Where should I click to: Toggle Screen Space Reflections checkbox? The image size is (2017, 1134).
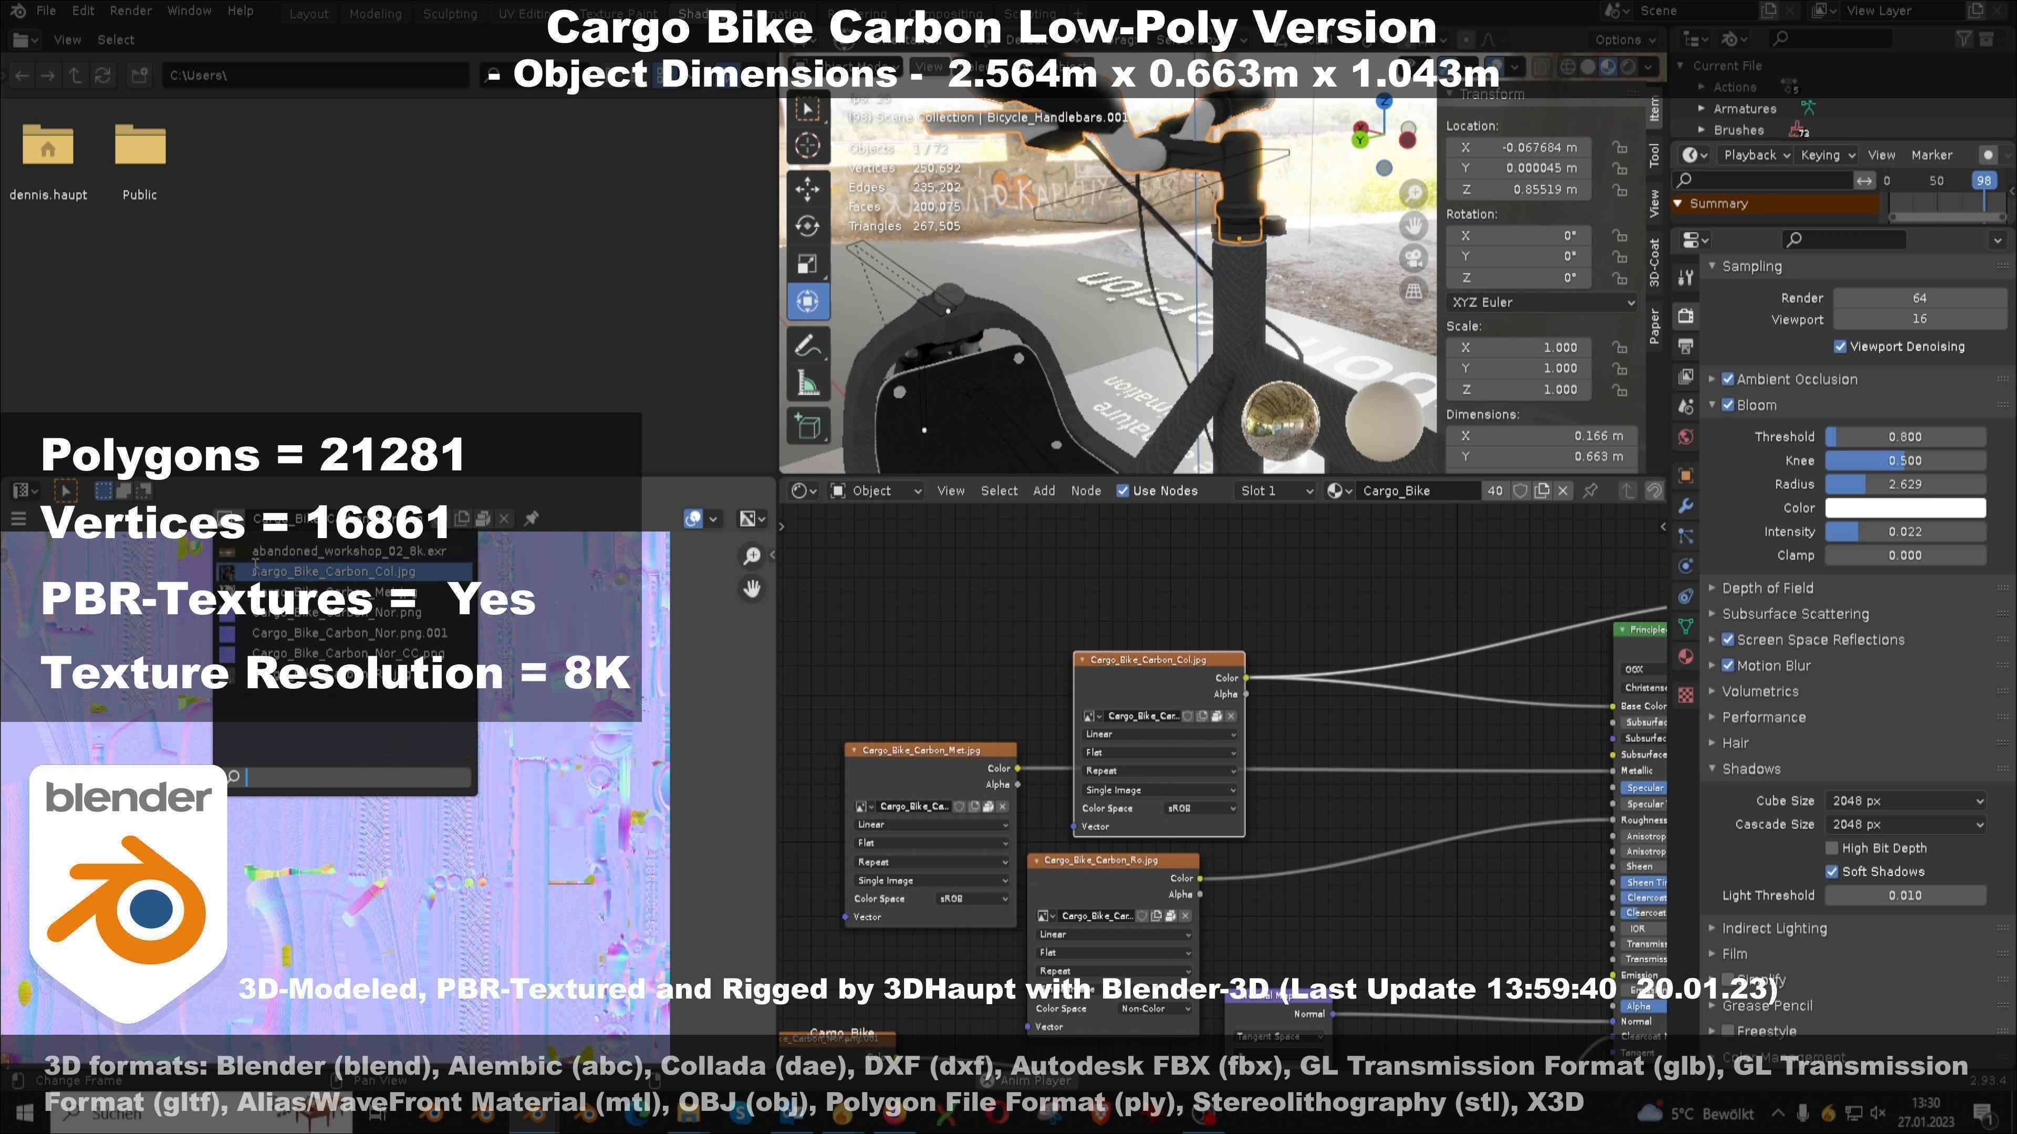click(1728, 639)
